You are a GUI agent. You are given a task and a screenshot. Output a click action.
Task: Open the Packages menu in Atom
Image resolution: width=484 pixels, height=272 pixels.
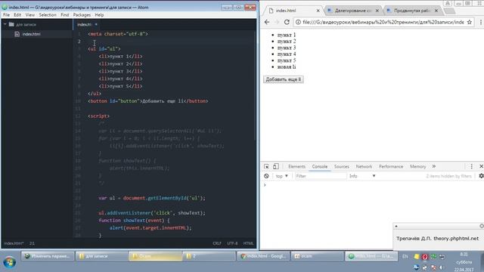pyautogui.click(x=82, y=15)
